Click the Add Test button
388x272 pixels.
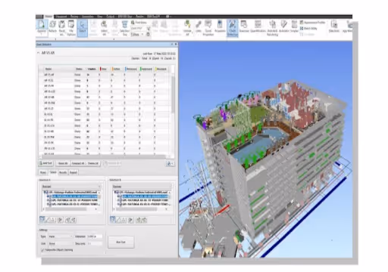coord(45,163)
